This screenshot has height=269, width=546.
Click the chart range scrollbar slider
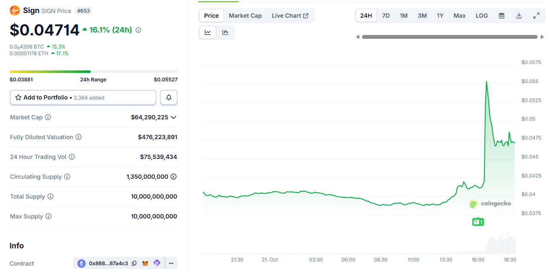(449, 37)
